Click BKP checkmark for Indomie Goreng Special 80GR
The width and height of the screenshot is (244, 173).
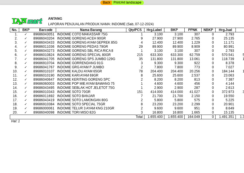26,55
